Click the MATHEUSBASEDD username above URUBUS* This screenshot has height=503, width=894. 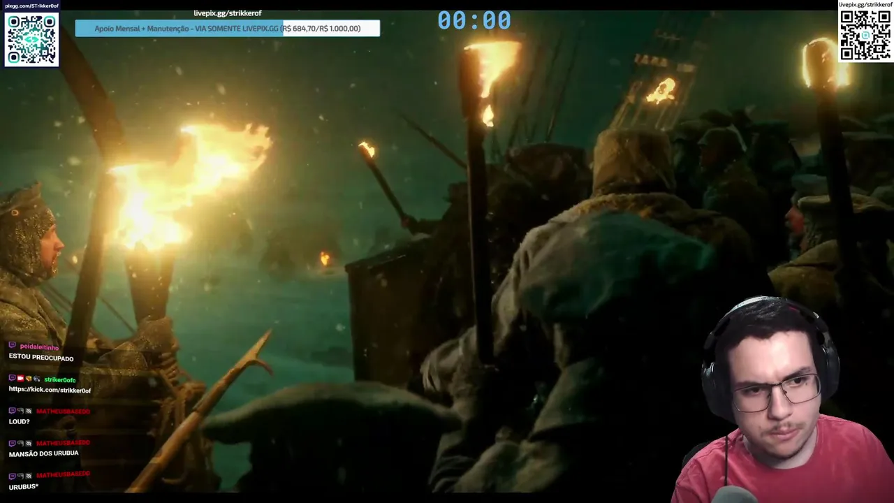pyautogui.click(x=63, y=474)
